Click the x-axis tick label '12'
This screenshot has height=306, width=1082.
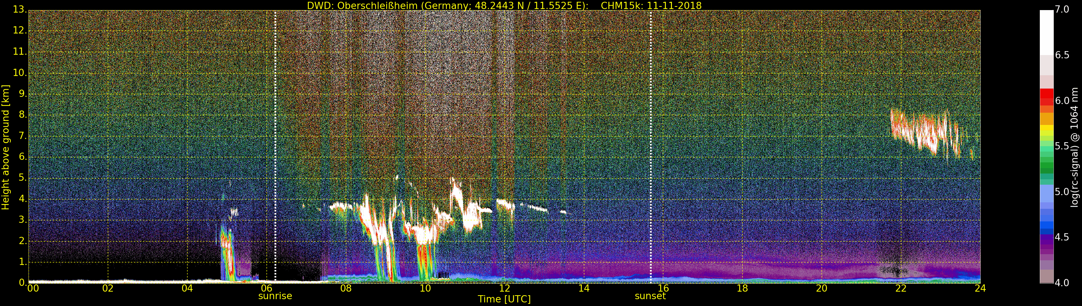pos(505,288)
